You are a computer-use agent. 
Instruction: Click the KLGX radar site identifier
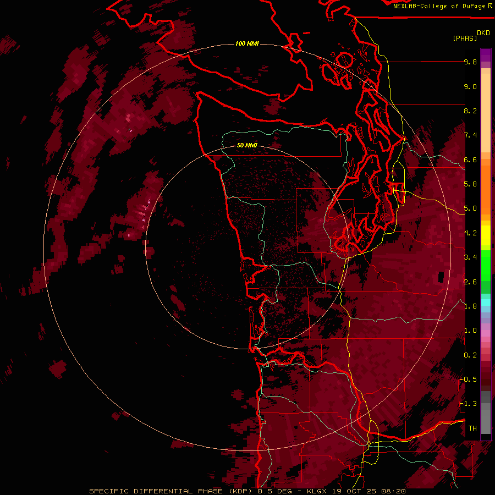click(x=317, y=491)
